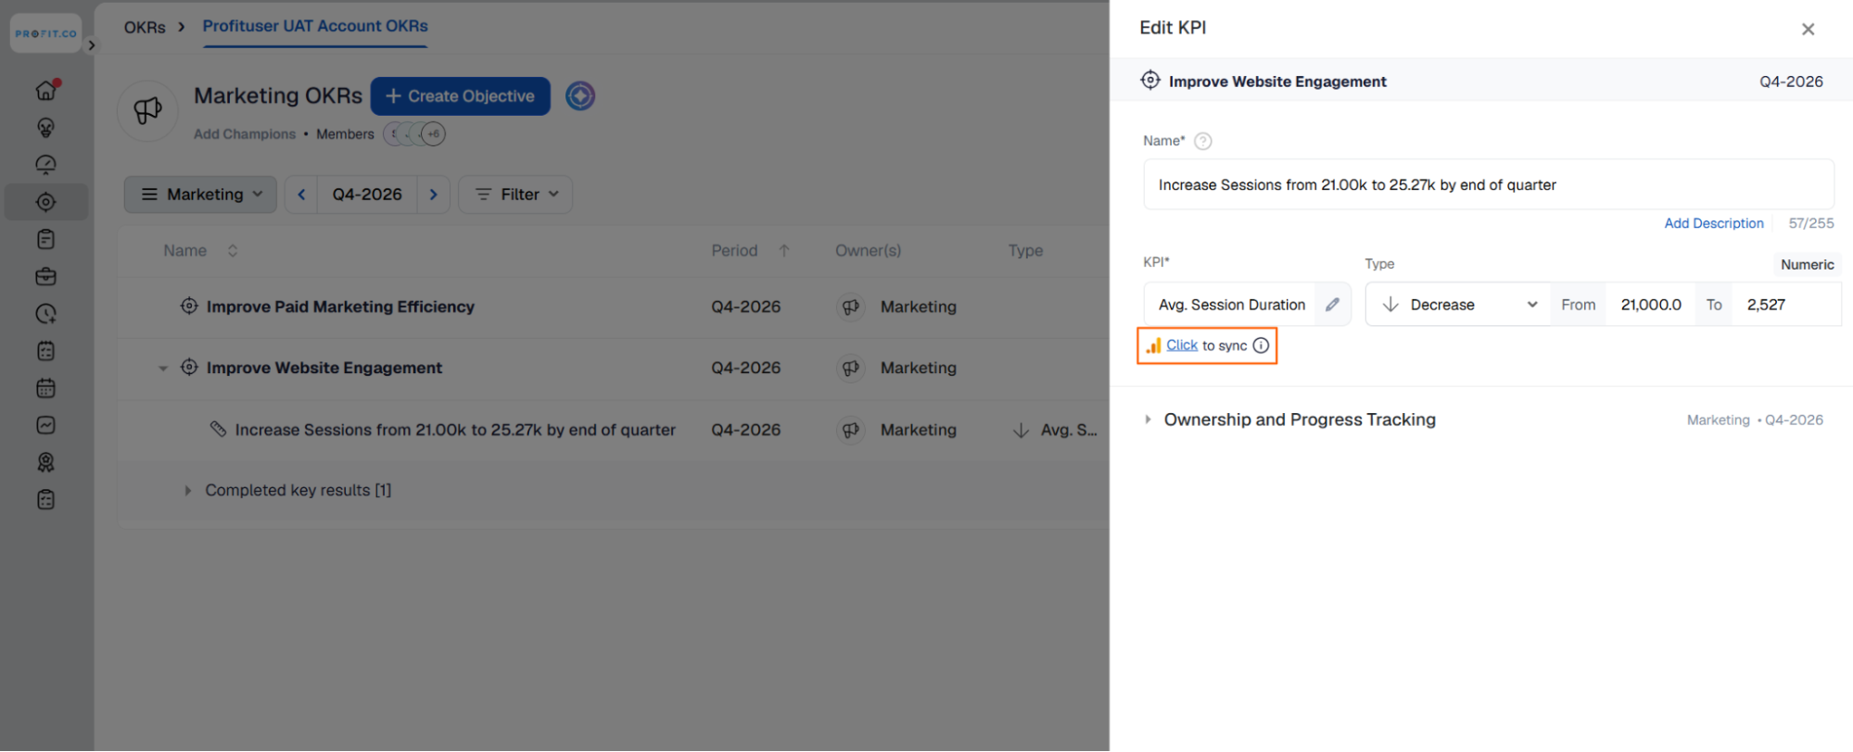Click the Numeric type label
This screenshot has height=752, width=1853.
coord(1807,265)
